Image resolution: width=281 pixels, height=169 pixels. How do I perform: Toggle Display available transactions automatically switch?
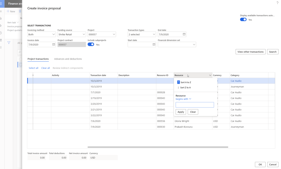coord(243,20)
